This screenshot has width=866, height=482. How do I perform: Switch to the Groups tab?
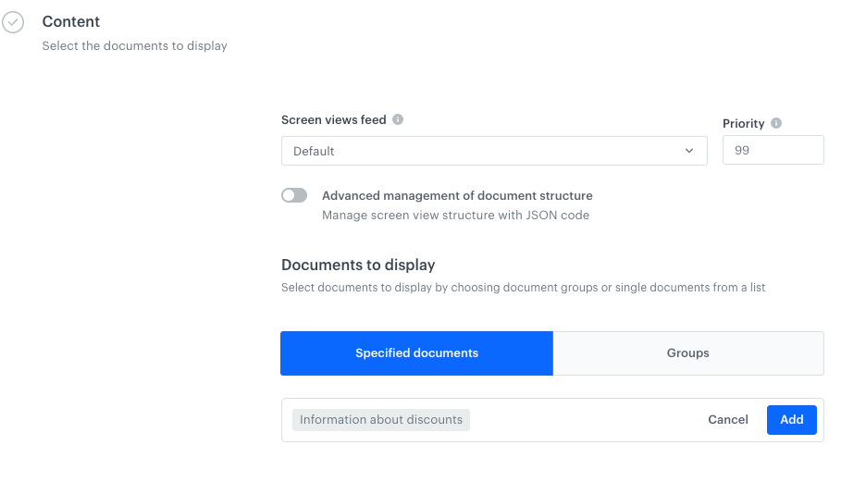click(x=687, y=353)
